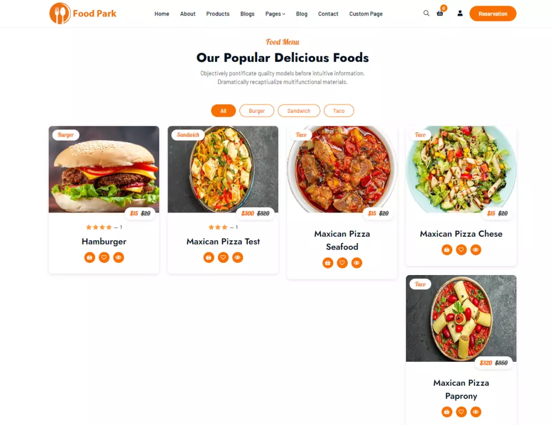Viewport: 553px width, 425px height.
Task: Select the Sandwich filter pill
Action: click(x=299, y=111)
